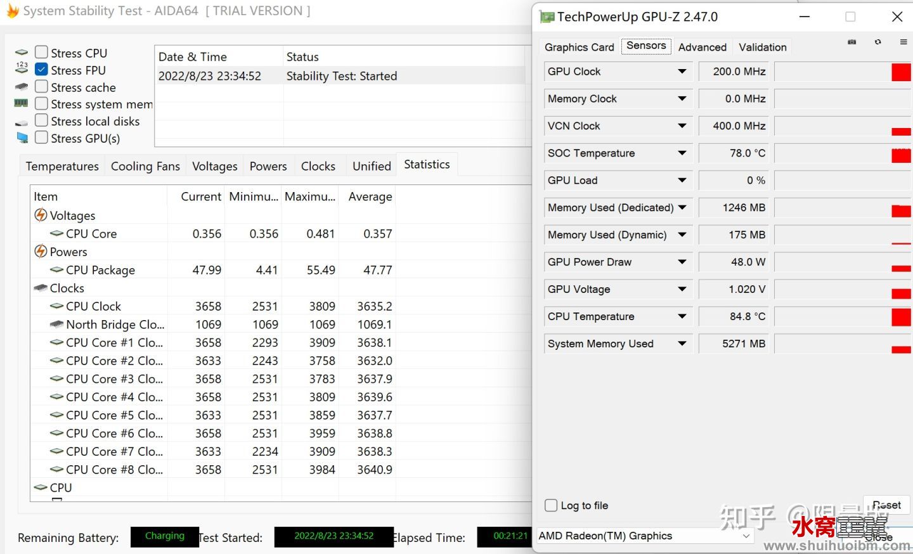The image size is (913, 554).
Task: Click the GPU-Z refresh icon
Action: click(877, 42)
